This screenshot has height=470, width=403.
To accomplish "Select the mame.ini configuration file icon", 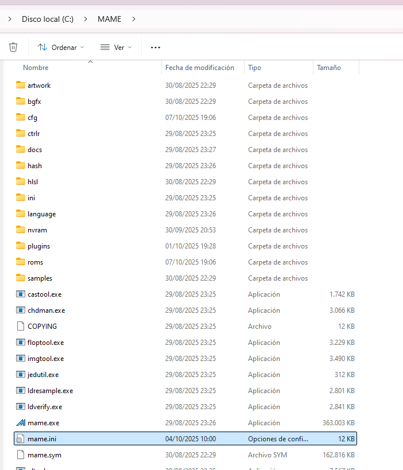I will coord(21,439).
